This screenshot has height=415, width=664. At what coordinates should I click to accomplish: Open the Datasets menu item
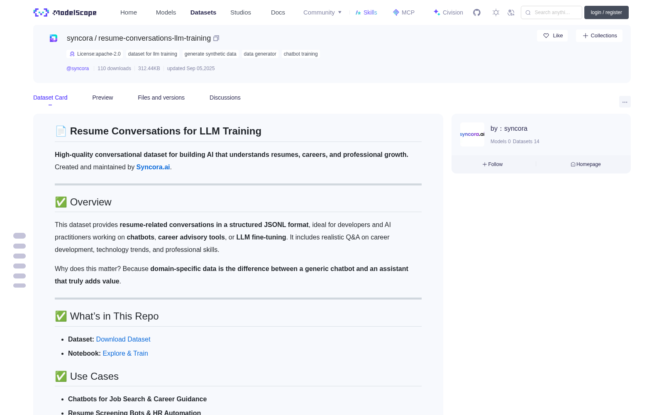[x=203, y=12]
